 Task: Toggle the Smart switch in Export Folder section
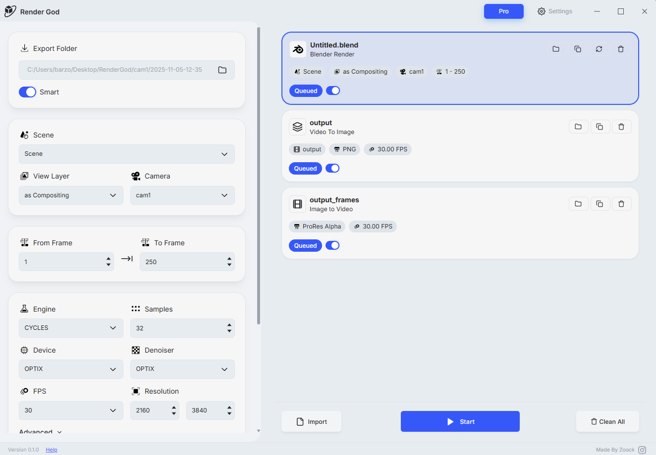27,92
